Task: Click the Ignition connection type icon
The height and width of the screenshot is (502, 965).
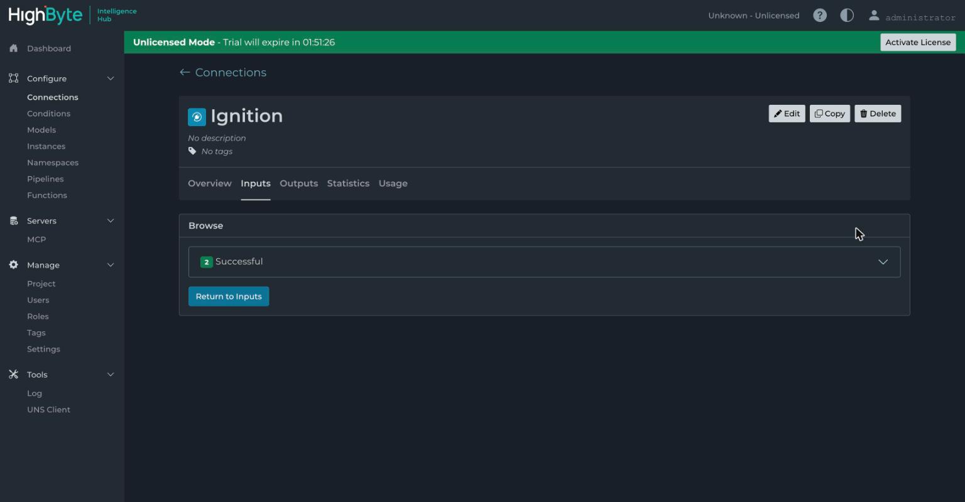Action: [x=197, y=117]
